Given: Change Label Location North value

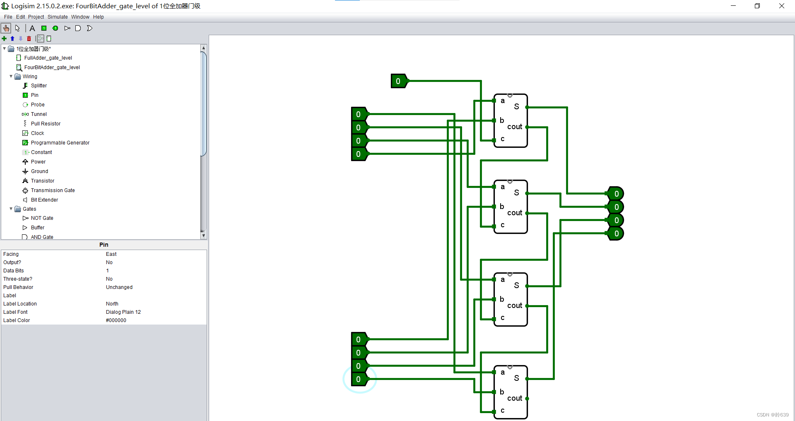Looking at the screenshot, I should pos(155,304).
